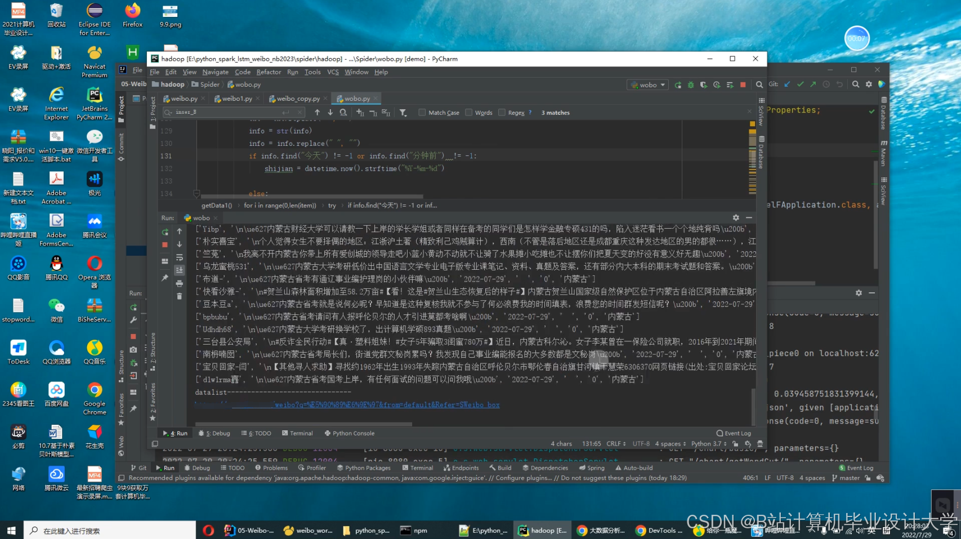Open Search Everywhere magnifier in front PyCharm window

coord(759,85)
